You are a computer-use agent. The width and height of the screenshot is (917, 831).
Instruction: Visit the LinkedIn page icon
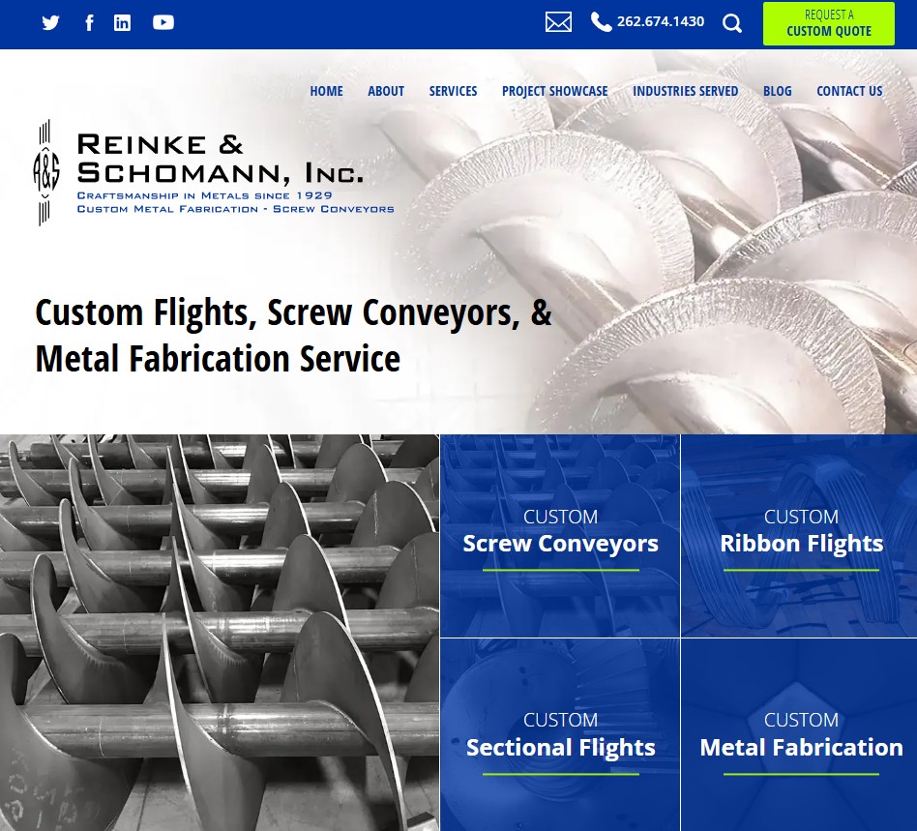(122, 23)
